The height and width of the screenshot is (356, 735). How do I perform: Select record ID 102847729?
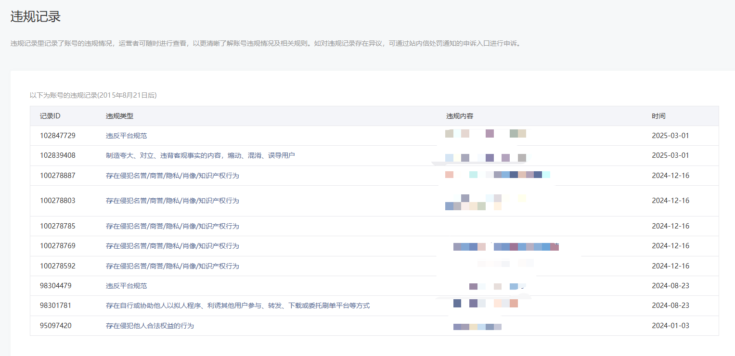coord(58,136)
